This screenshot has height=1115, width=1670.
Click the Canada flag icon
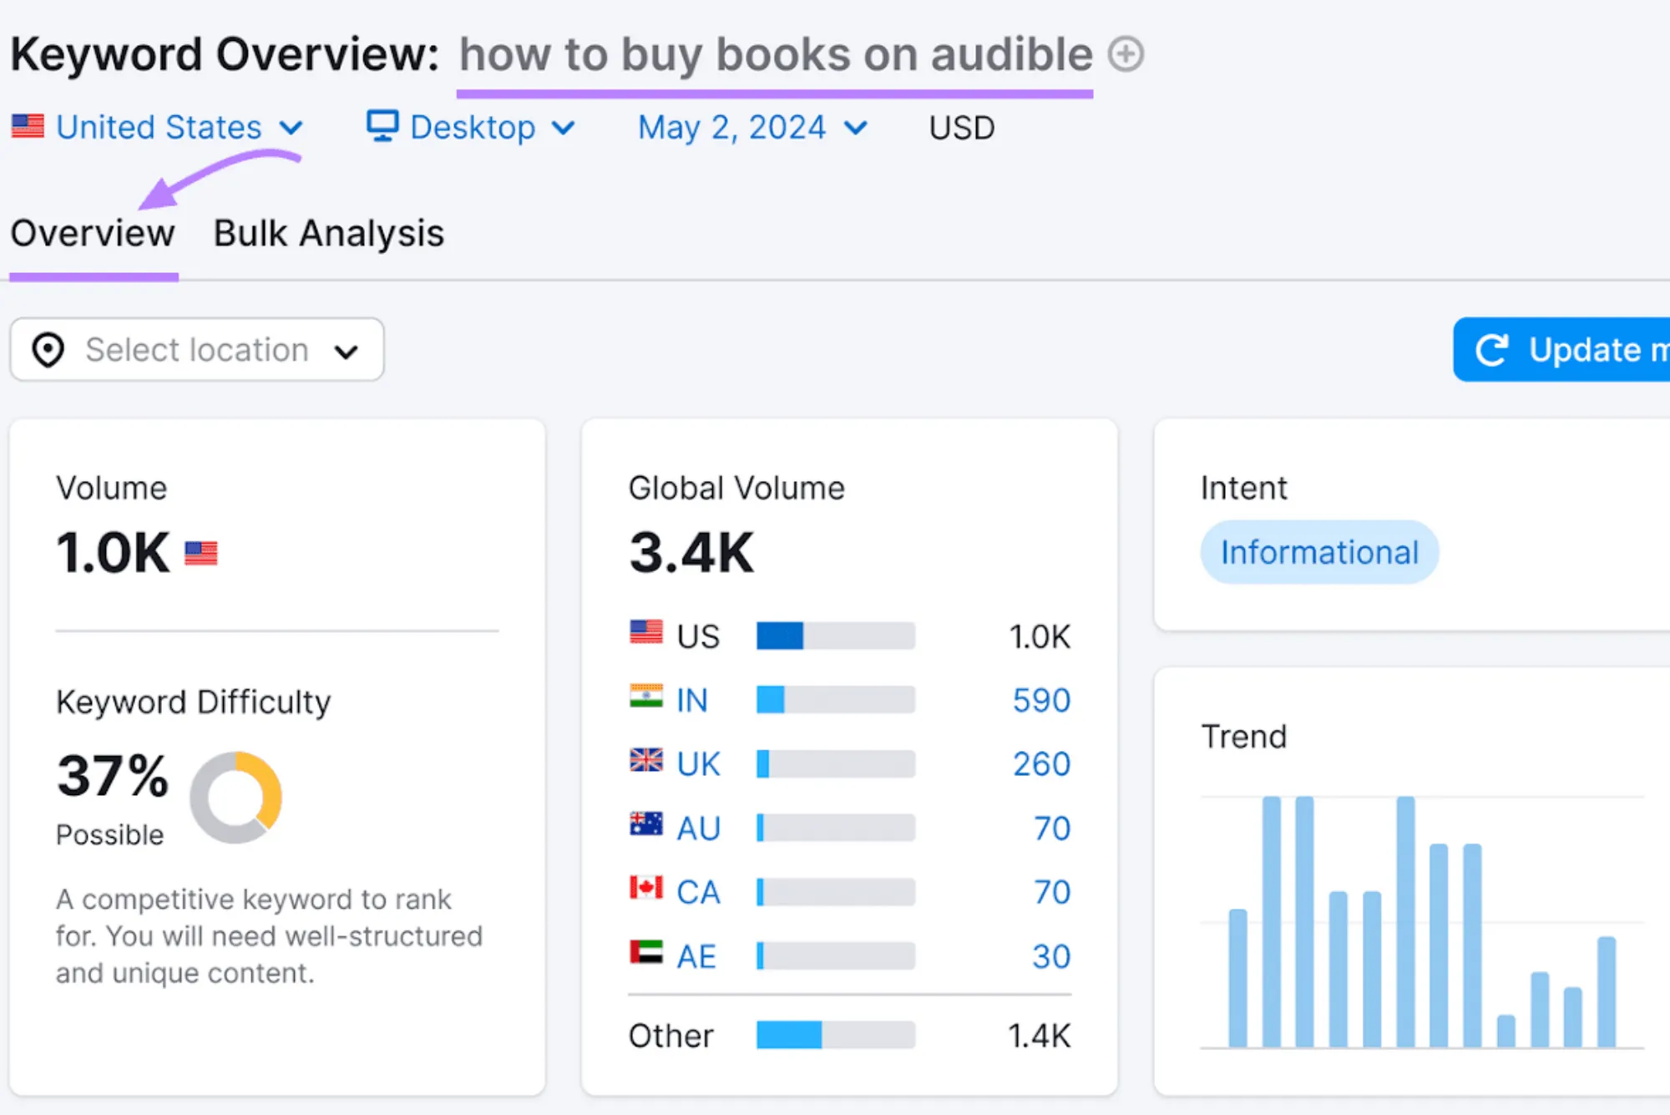click(646, 888)
